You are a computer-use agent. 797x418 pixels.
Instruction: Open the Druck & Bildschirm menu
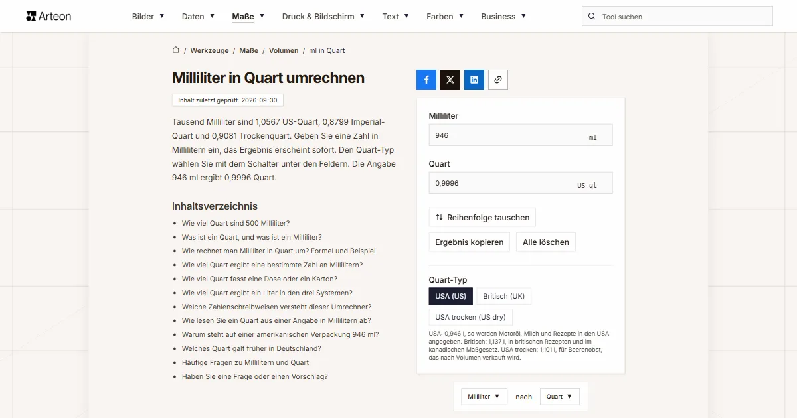[323, 17]
